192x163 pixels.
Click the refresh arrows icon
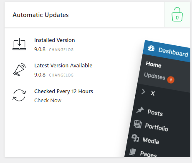(19, 95)
